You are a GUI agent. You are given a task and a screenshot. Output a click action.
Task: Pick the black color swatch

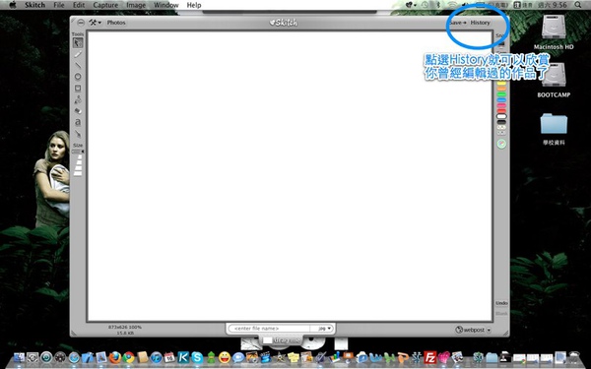click(x=501, y=122)
